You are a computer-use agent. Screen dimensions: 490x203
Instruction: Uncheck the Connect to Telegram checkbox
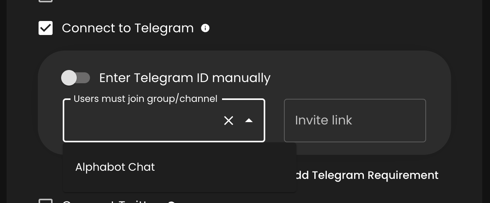(46, 28)
